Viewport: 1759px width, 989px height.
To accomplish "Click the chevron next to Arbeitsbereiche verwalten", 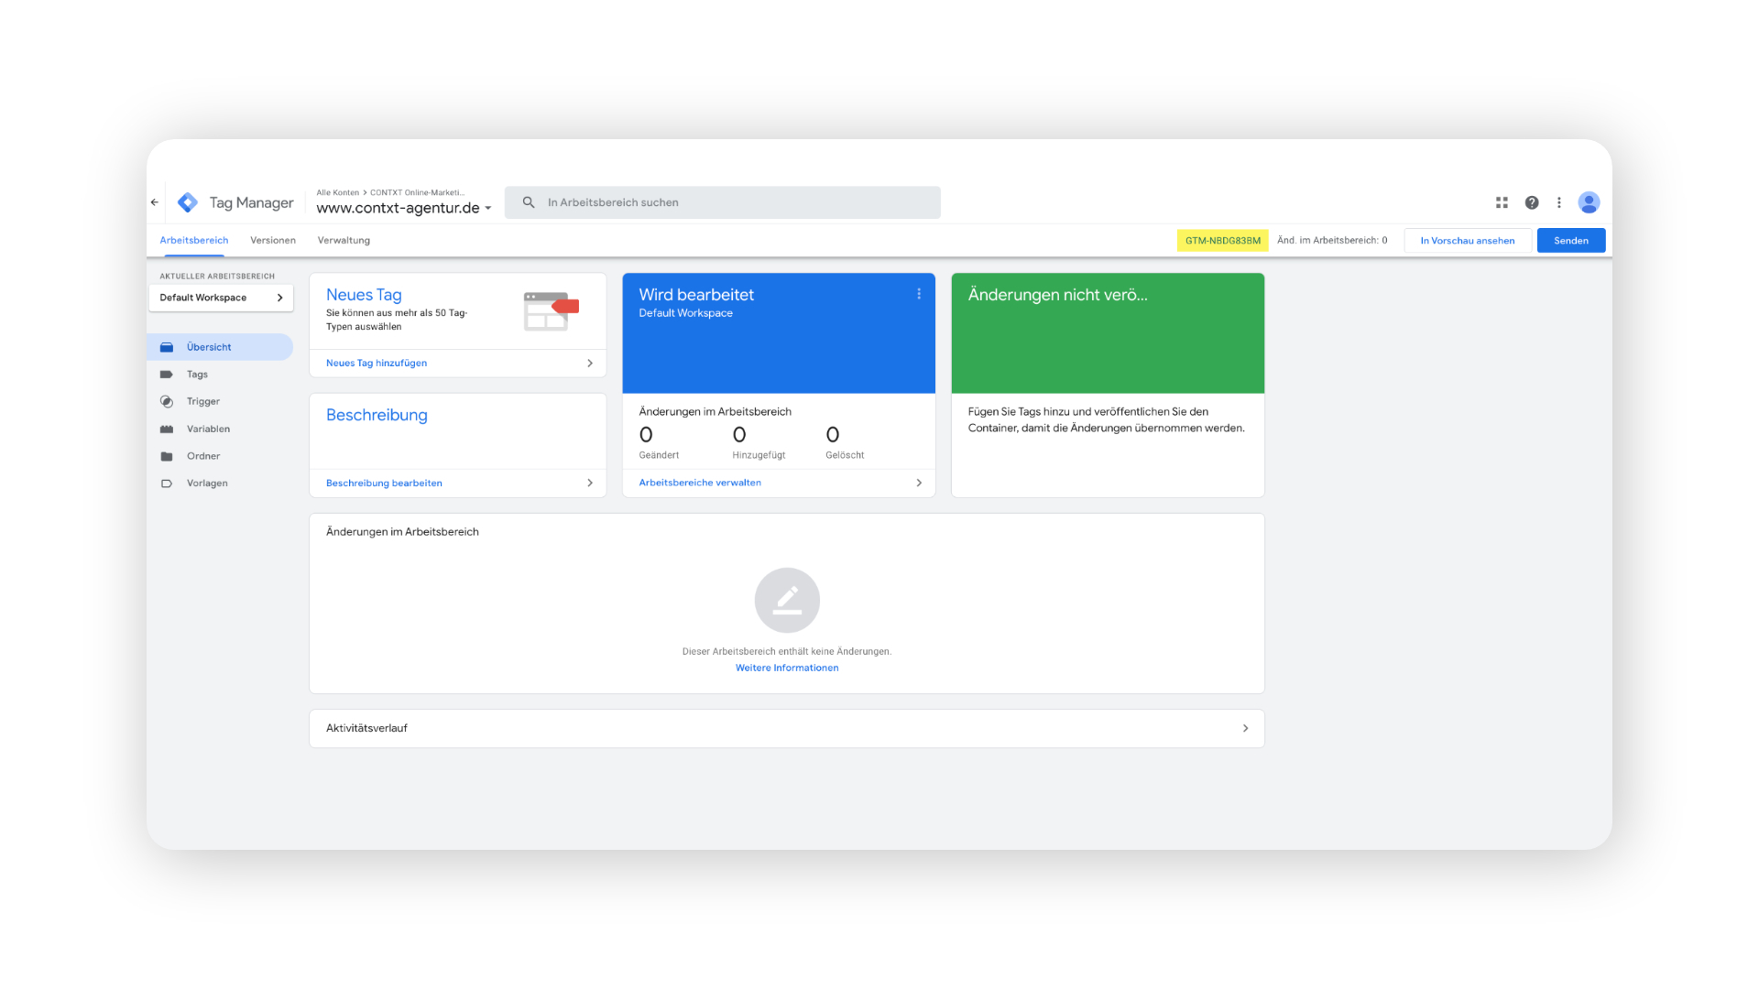I will (919, 483).
